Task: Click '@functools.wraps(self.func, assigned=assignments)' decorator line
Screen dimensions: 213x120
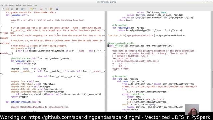Action: coord(41,59)
